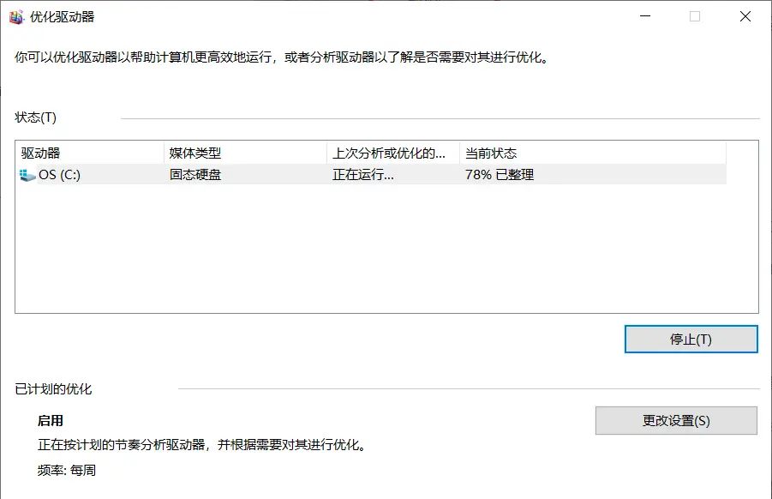Click the 停止(T) button
Image resolution: width=772 pixels, height=499 pixels.
691,339
